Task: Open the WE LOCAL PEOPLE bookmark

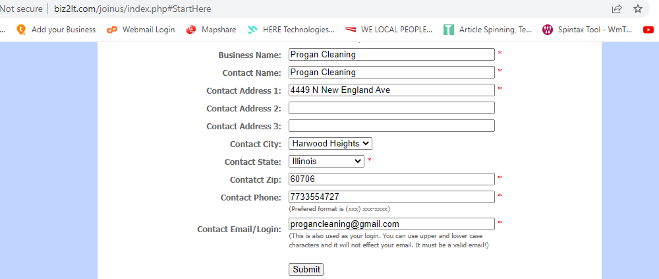Action: tap(389, 30)
